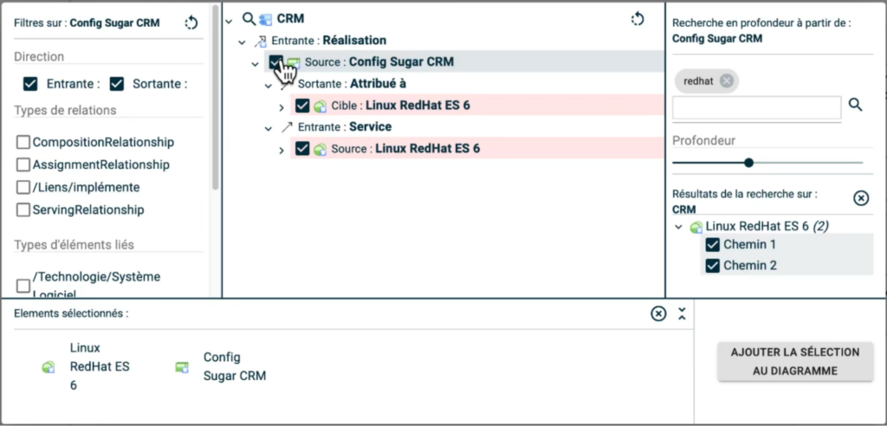887x426 pixels.
Task: Uncheck the Entrante direction filter
Action: click(x=30, y=84)
